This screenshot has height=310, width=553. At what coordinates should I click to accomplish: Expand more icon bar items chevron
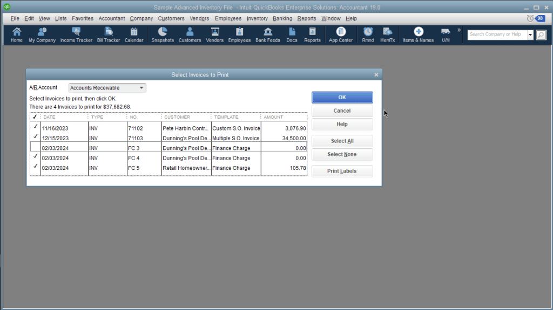[459, 30]
